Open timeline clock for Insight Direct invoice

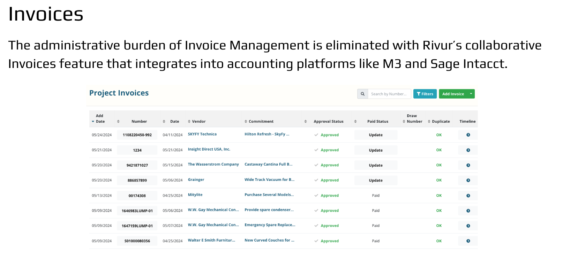(x=468, y=150)
